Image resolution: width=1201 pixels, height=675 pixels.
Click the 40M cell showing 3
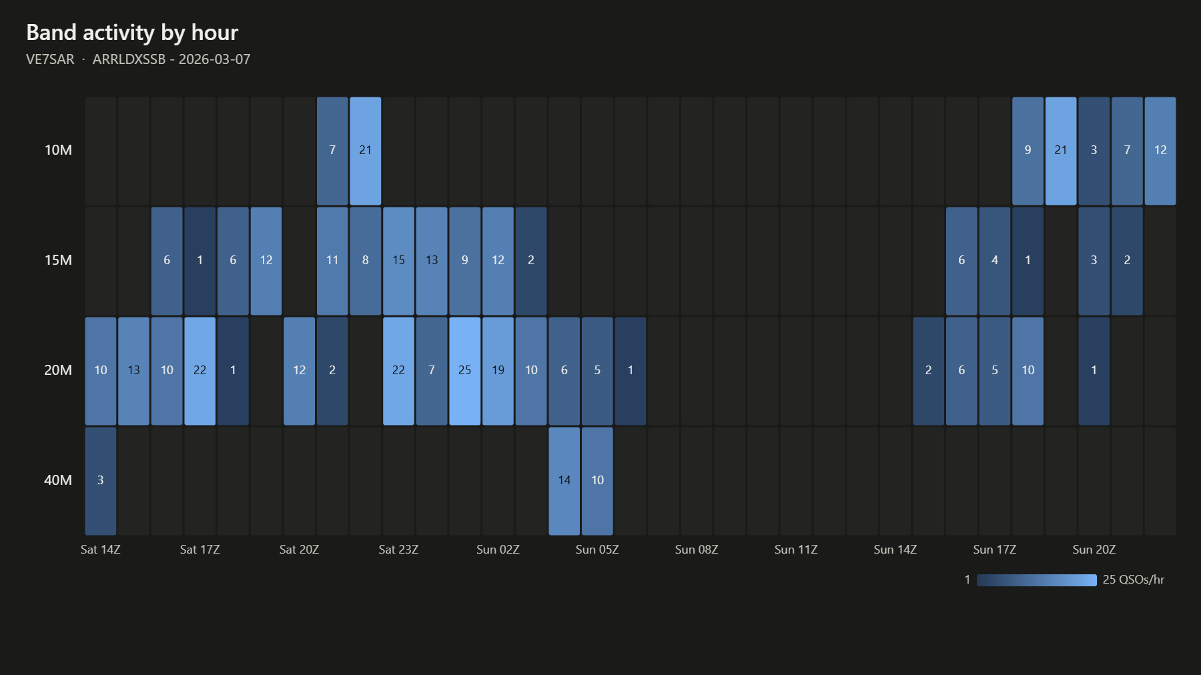click(x=100, y=481)
